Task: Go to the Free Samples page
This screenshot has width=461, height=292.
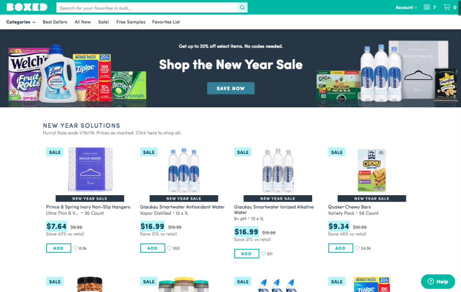Action: [131, 22]
